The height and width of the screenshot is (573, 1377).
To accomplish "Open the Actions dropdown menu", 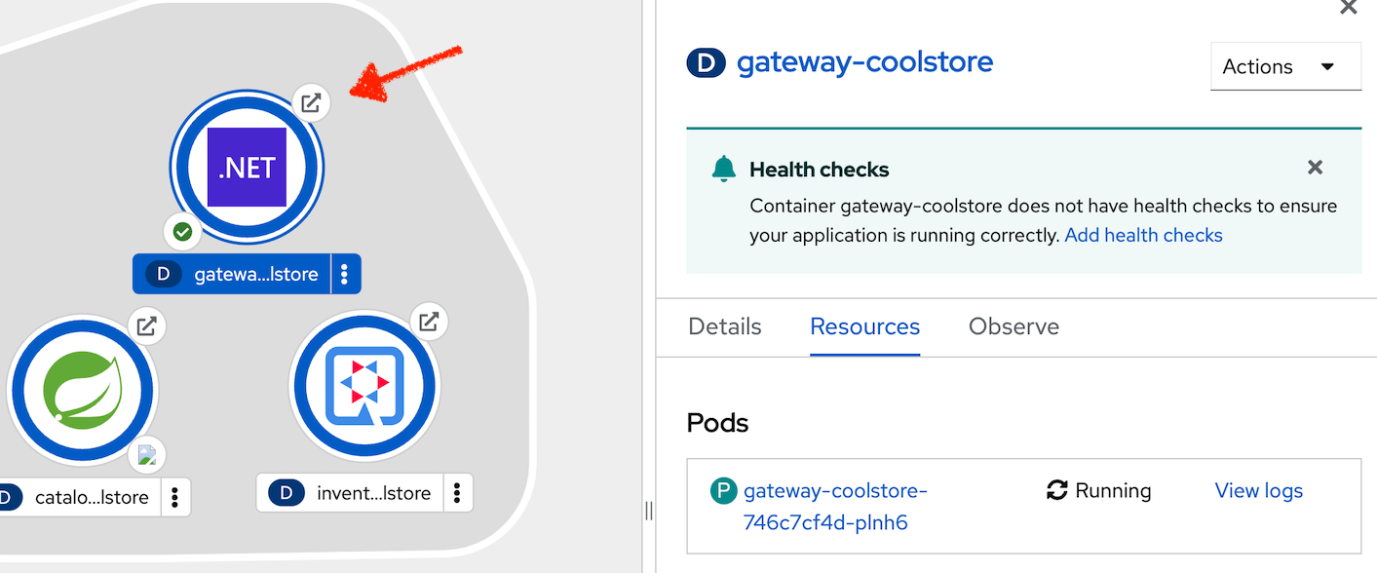I will pos(1284,66).
